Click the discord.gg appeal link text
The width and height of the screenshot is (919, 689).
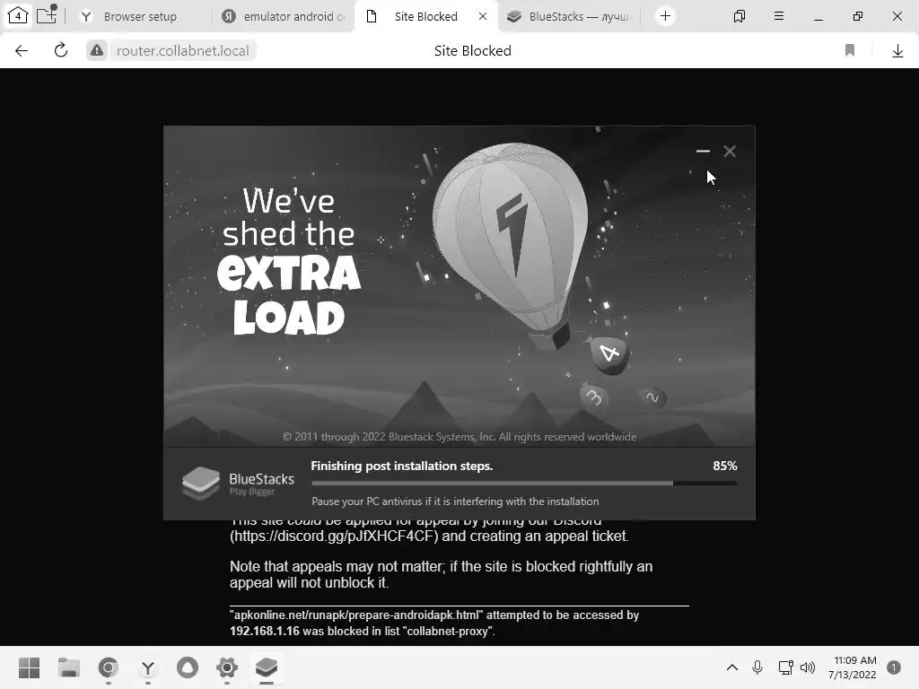pos(334,536)
